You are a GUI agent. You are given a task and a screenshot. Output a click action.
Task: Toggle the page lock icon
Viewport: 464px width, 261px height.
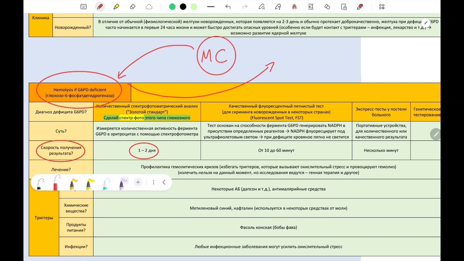[x=344, y=7]
